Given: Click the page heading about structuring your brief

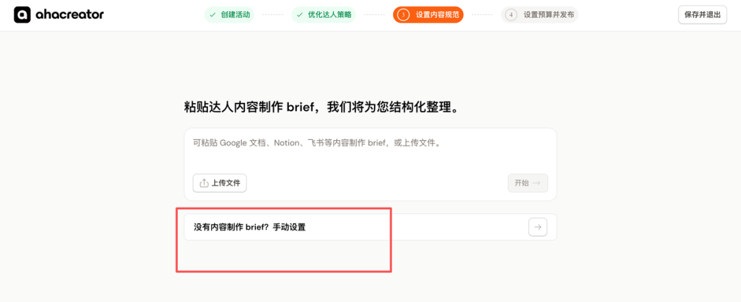Looking at the screenshot, I should pos(322,107).
